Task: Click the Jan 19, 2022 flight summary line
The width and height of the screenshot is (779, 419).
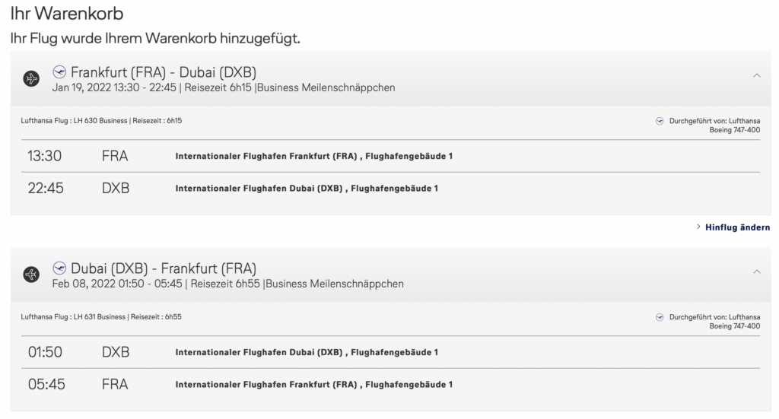Action: click(x=224, y=88)
